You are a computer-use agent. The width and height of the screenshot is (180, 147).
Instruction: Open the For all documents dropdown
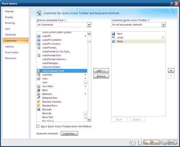[163, 24]
